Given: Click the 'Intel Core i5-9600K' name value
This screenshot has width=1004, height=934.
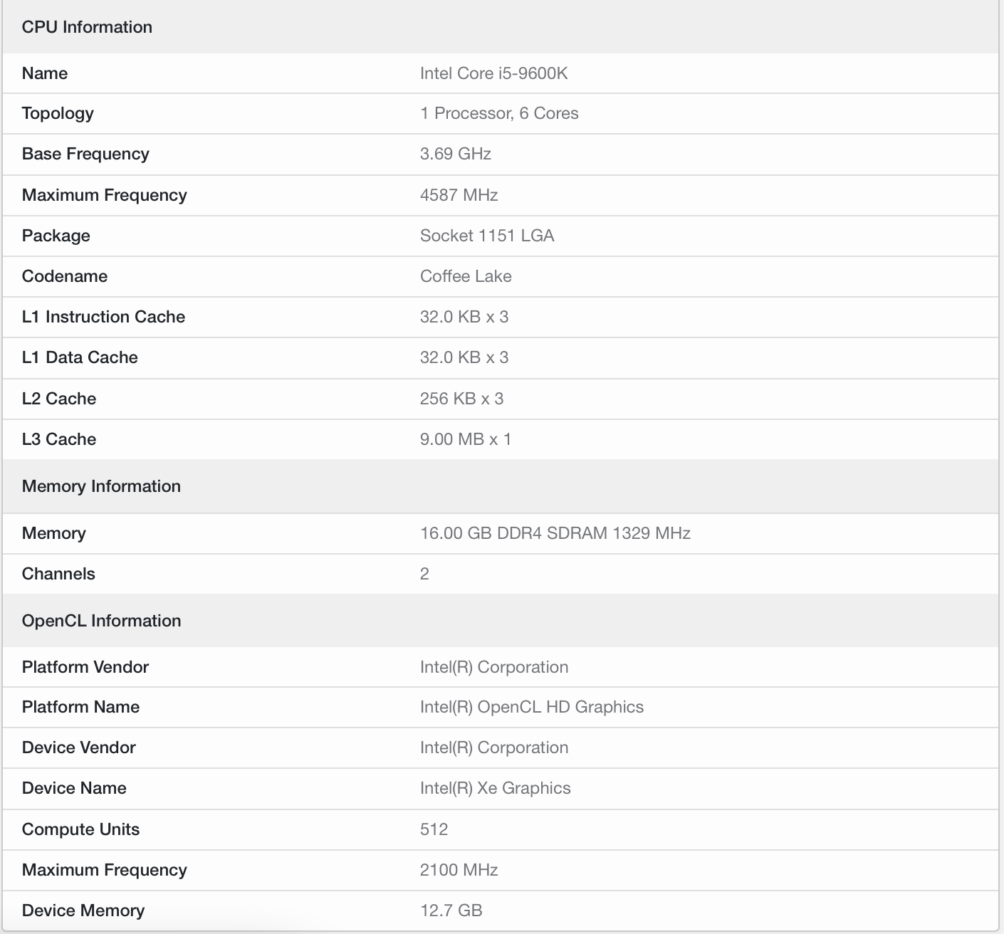Looking at the screenshot, I should tap(493, 73).
